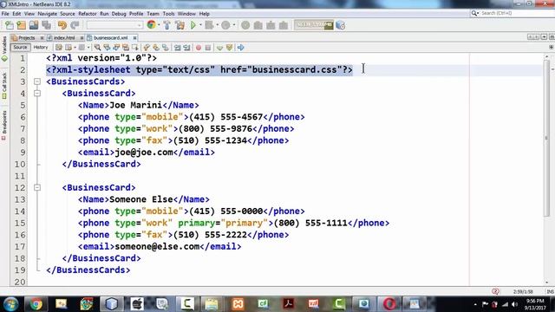The image size is (555, 312).
Task: Open the Breakpoints side panel
Action: coord(4,125)
